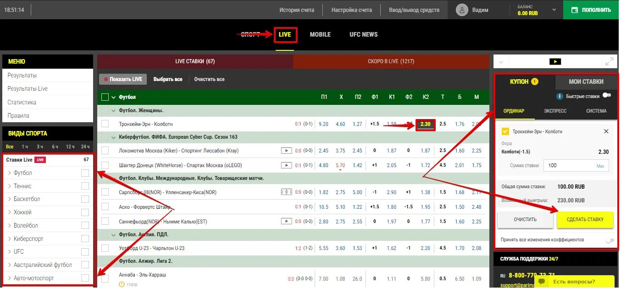The width and height of the screenshot is (621, 288).
Task: Expand Австралийский футбол in the sports list
Action: (x=10, y=265)
